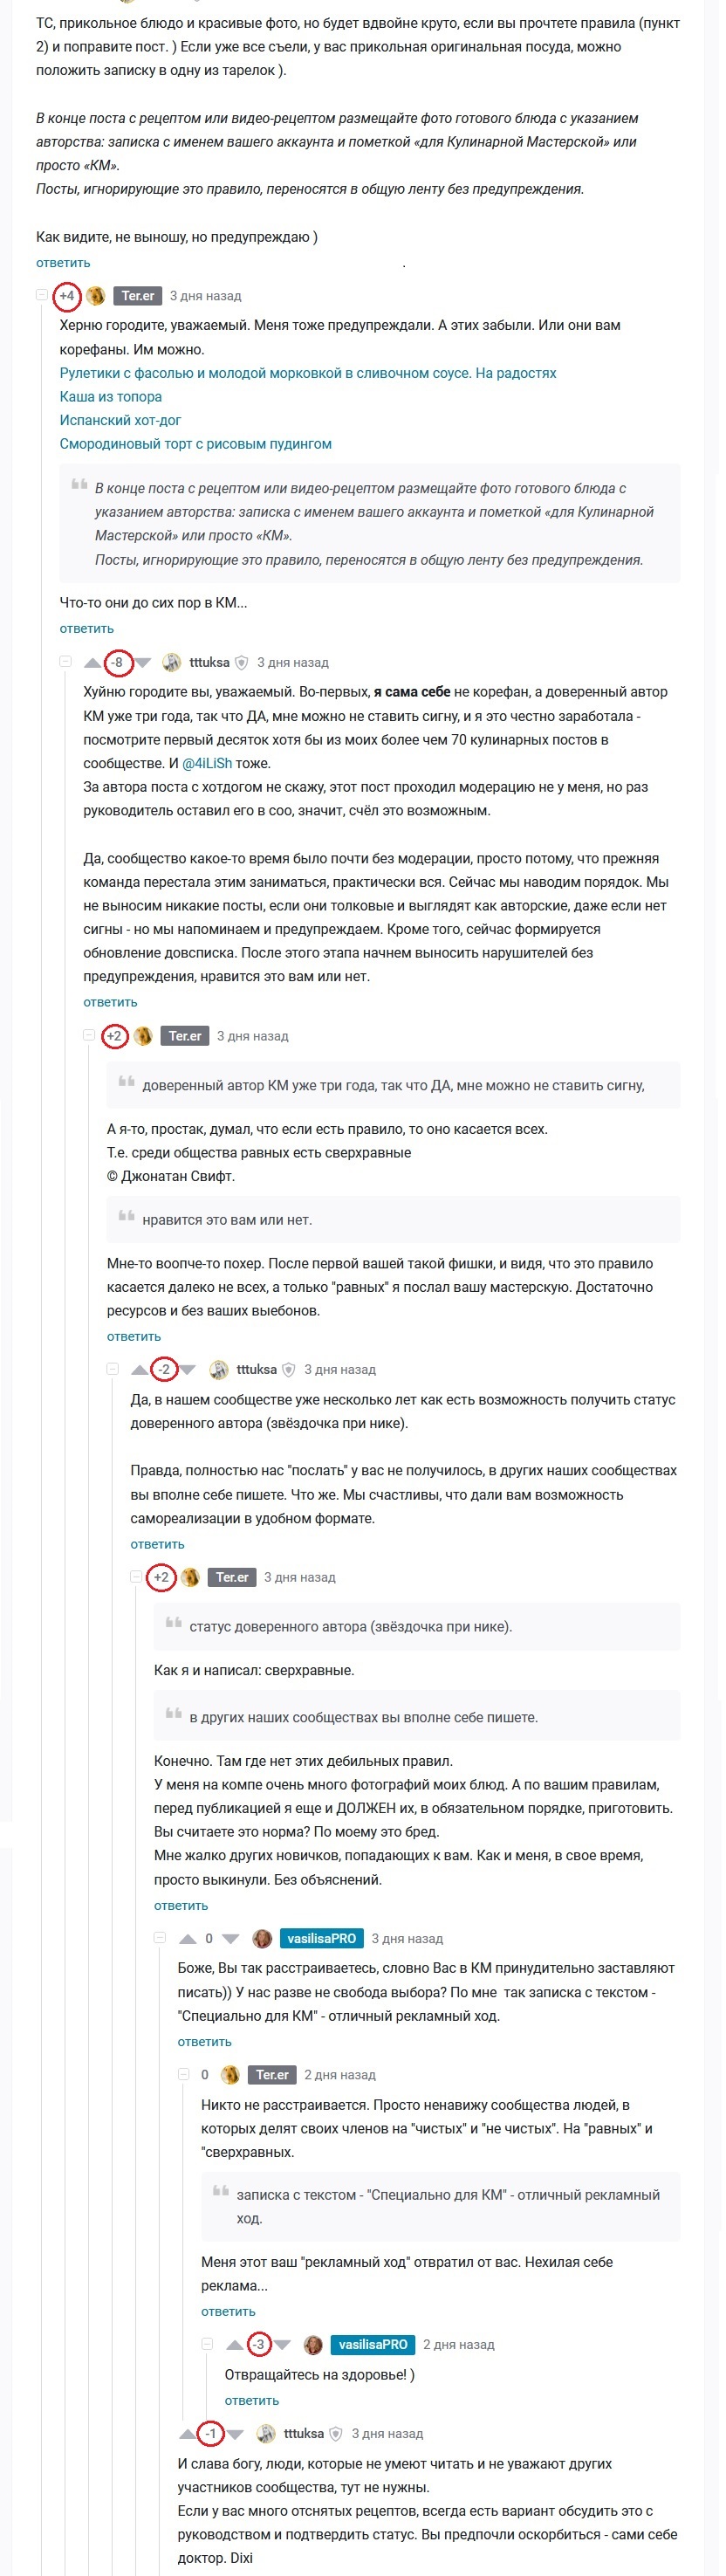
Task: Reply to vasilisaPRO's 'Отвращайтесь на здоровье' comment
Action: [x=251, y=2400]
